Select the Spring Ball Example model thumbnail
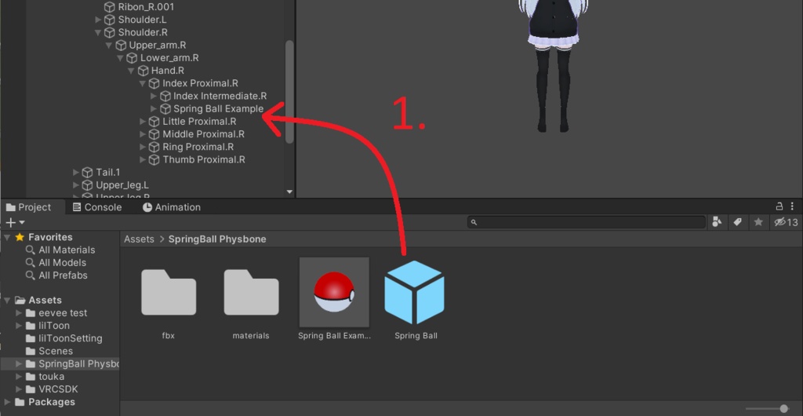This screenshot has height=416, width=803. pyautogui.click(x=334, y=292)
